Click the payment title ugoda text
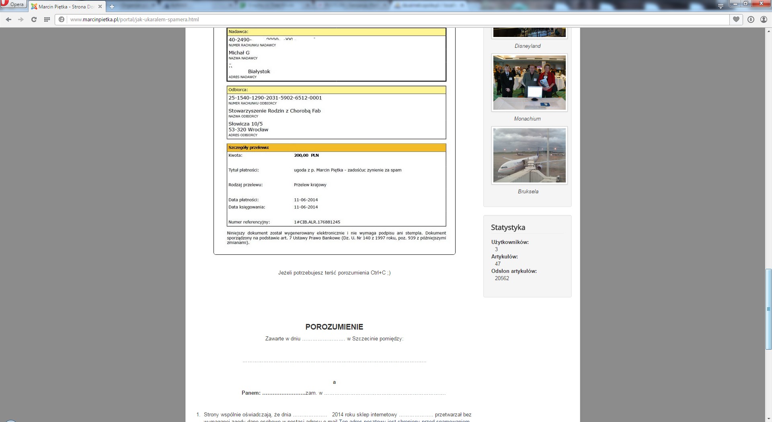 (x=348, y=170)
